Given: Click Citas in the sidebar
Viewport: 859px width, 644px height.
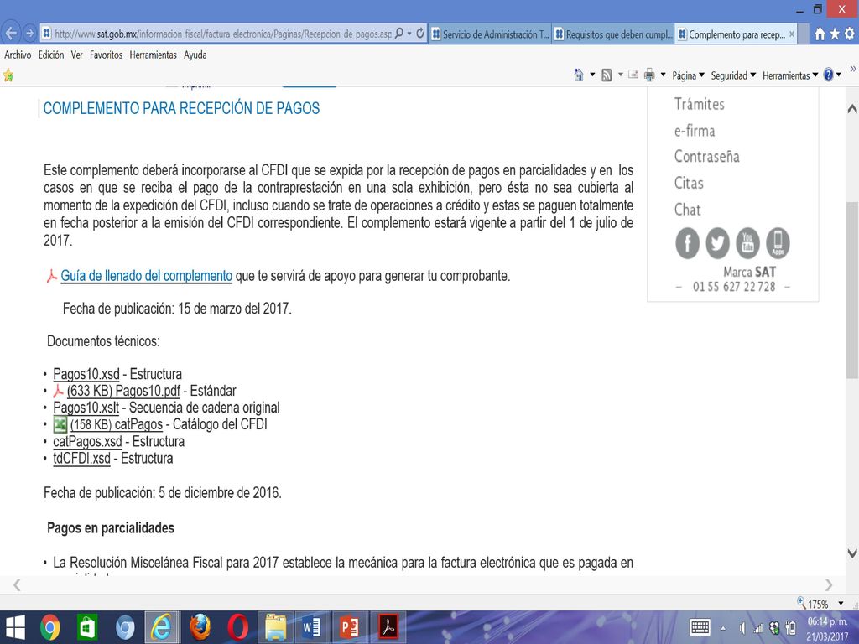Looking at the screenshot, I should pyautogui.click(x=689, y=183).
